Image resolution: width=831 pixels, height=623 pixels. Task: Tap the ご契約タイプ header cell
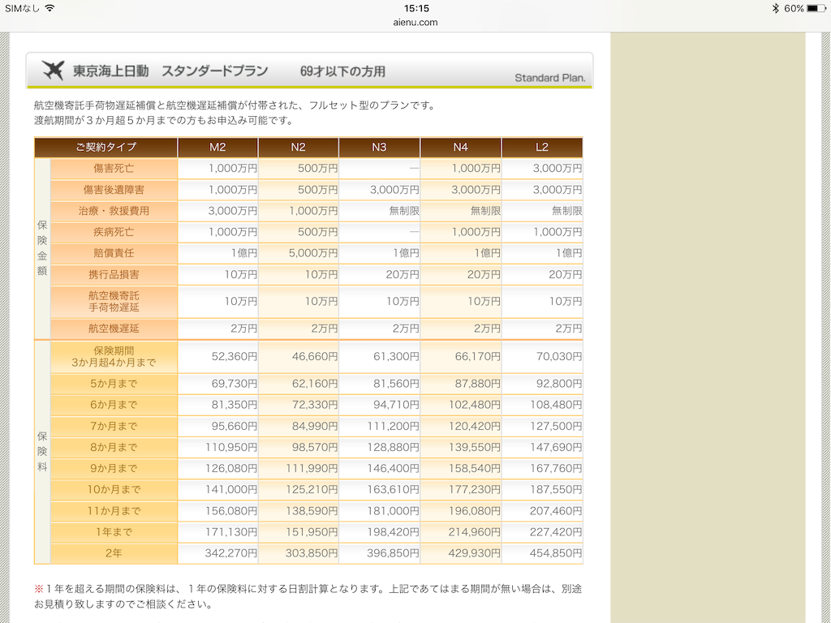106,148
